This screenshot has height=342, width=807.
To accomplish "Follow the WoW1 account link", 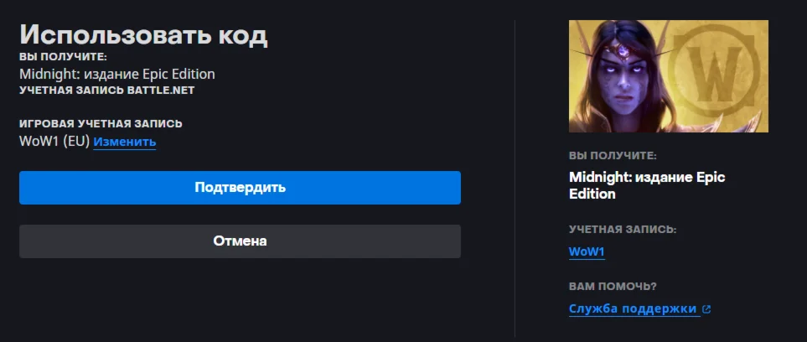I will click(587, 251).
